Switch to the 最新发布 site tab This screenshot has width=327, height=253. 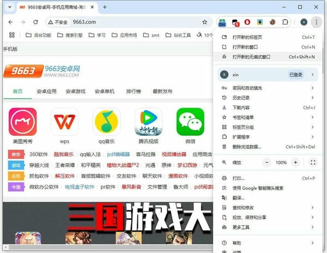pyautogui.click(x=162, y=92)
